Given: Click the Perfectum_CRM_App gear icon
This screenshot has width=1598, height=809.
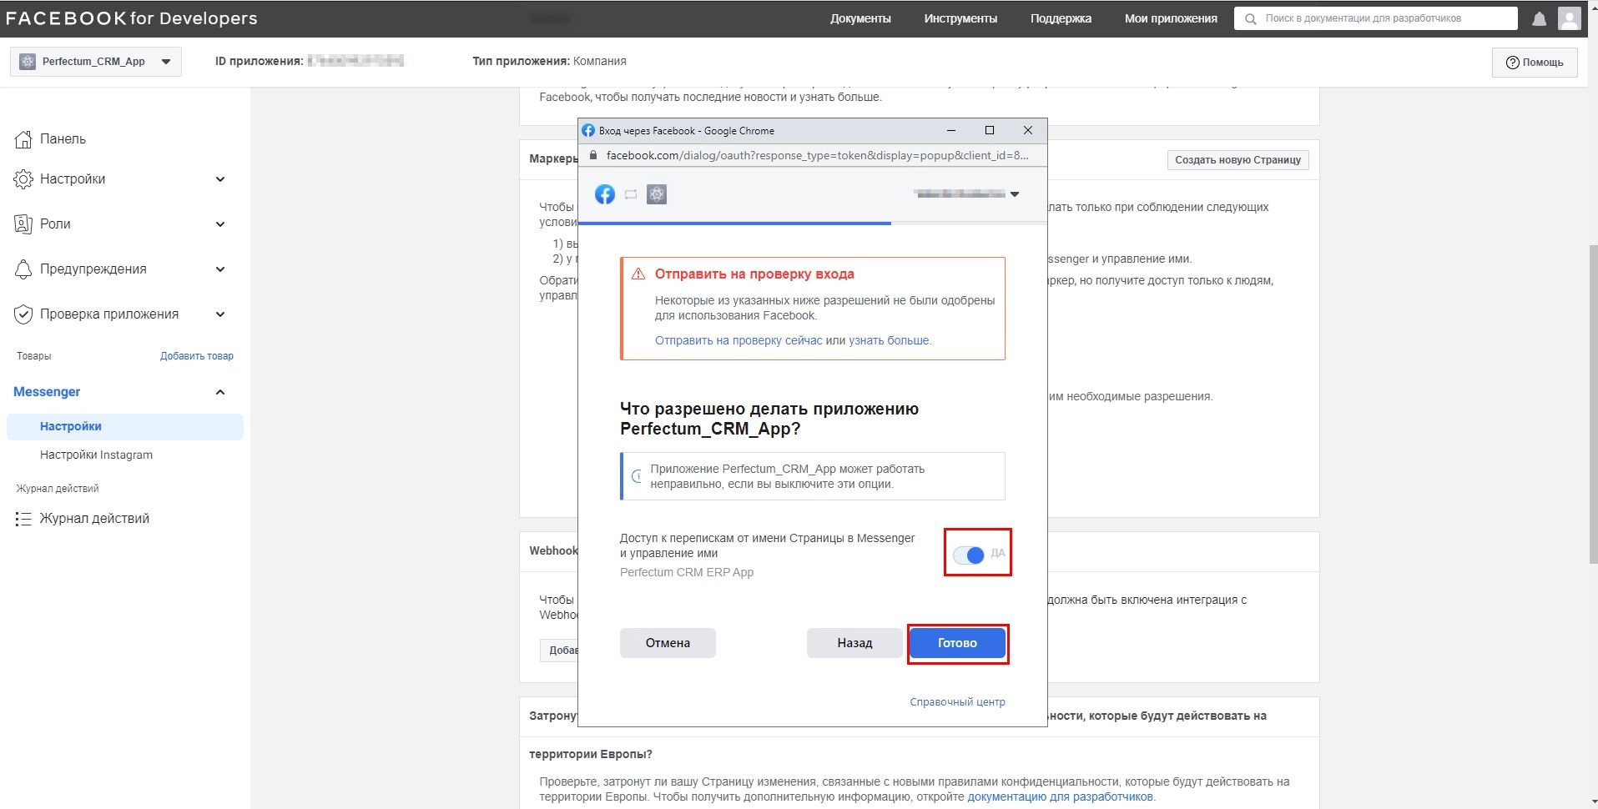Looking at the screenshot, I should [28, 61].
